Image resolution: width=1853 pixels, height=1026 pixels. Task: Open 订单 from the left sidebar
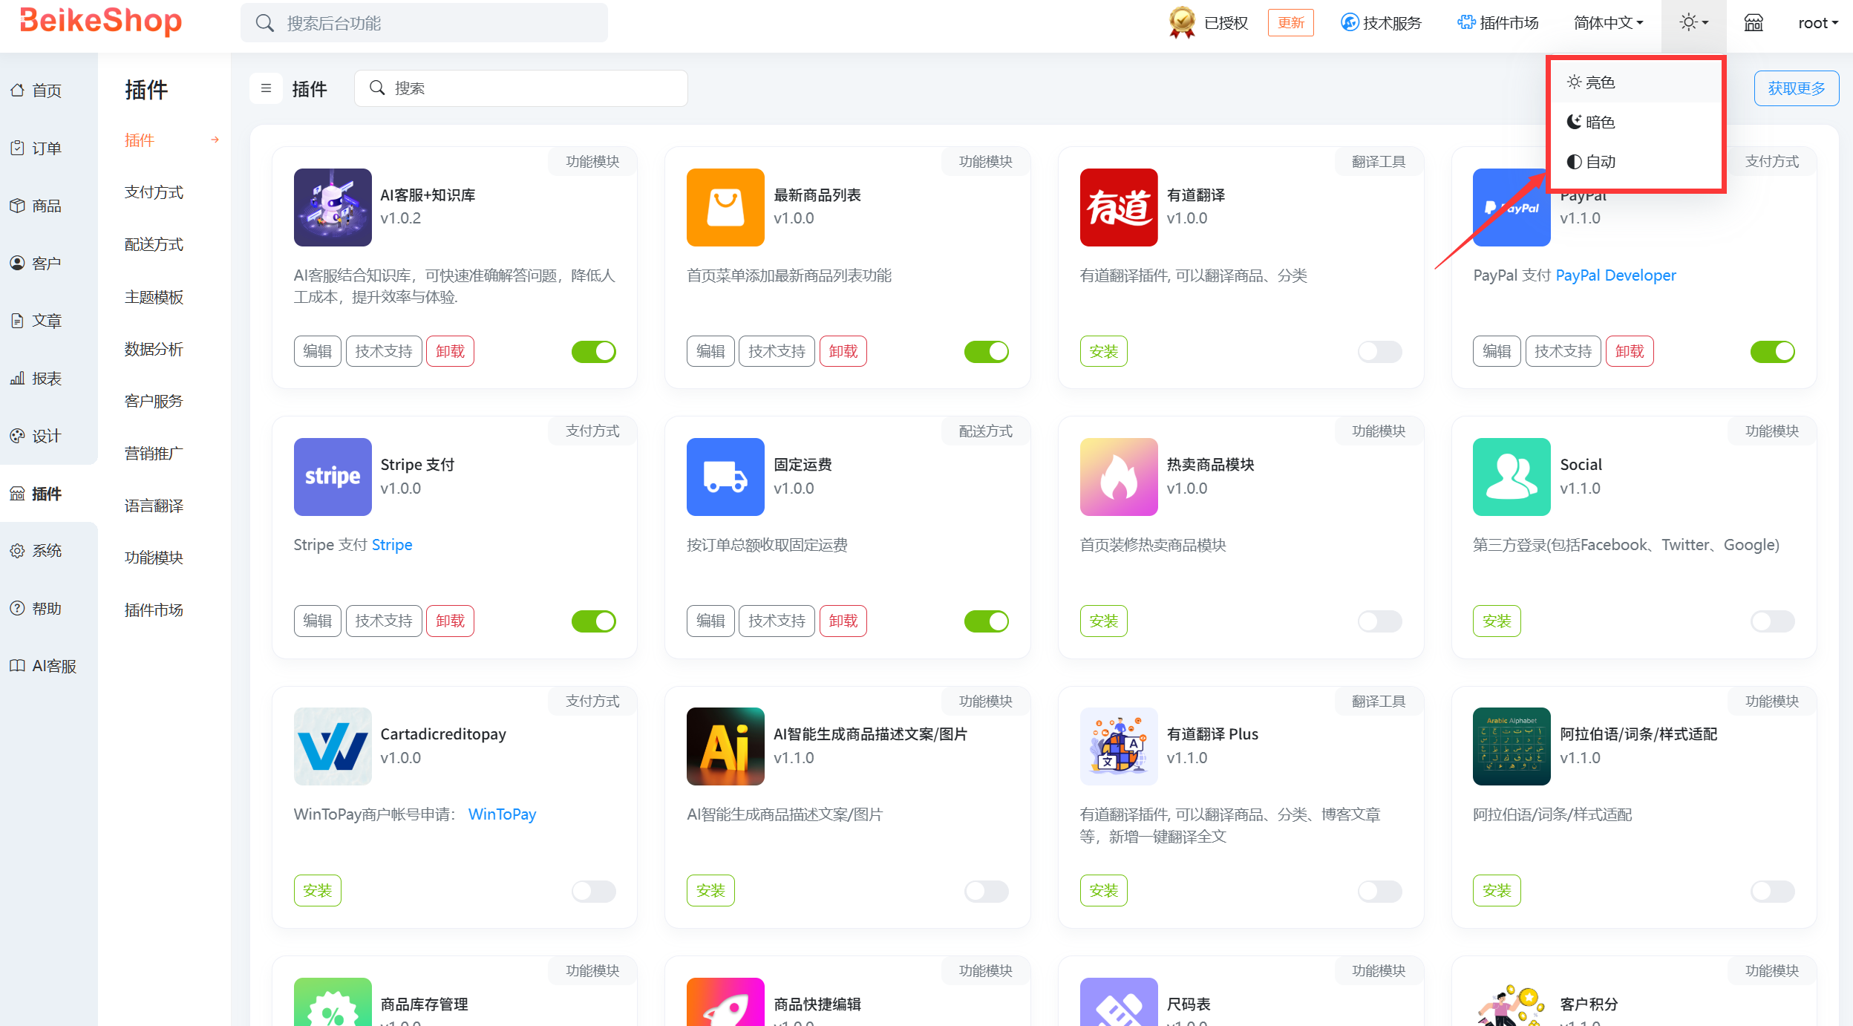tap(46, 148)
